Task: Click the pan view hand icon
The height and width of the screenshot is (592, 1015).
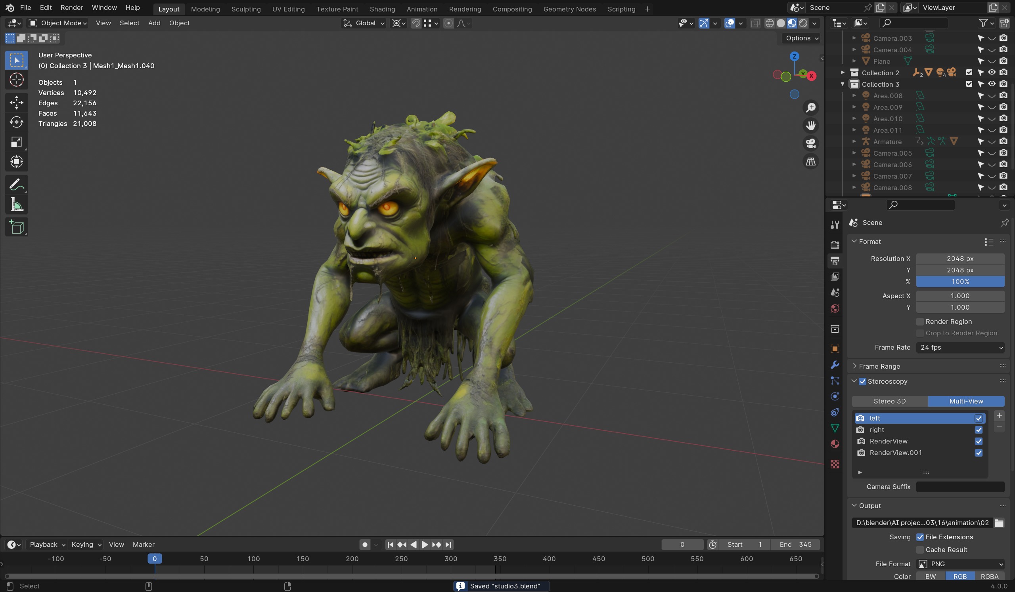Action: pos(810,126)
